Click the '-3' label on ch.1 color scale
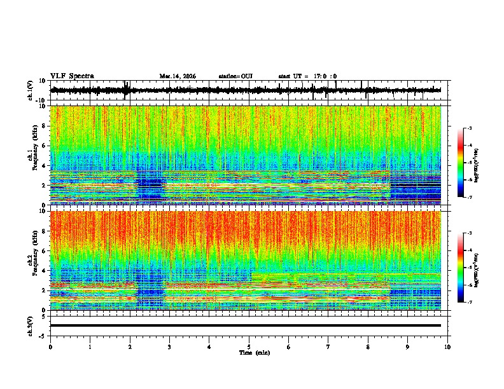 [x=469, y=128]
